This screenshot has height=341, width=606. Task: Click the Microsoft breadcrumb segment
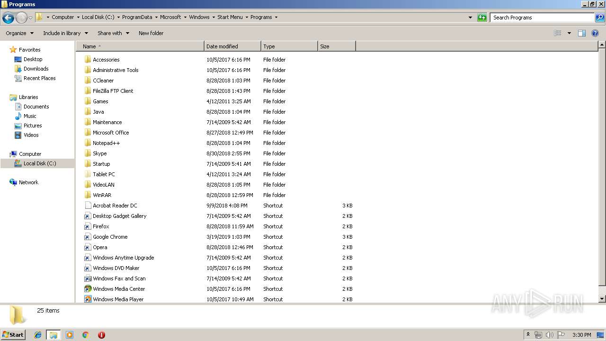click(x=170, y=18)
